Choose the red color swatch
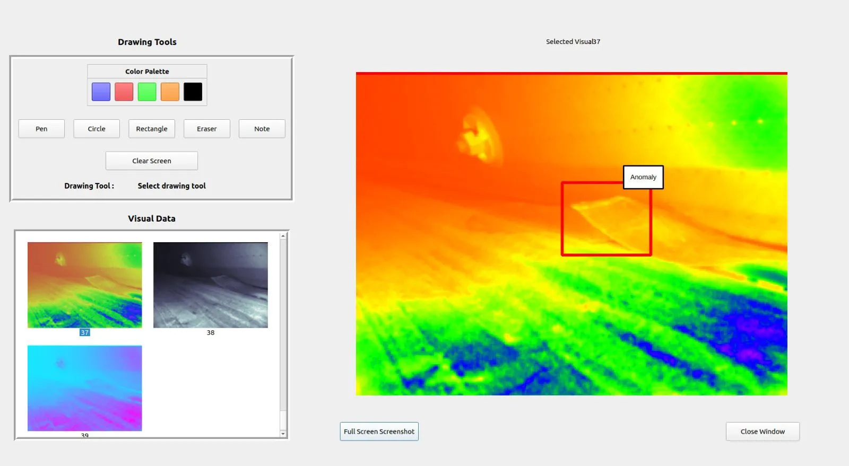 tap(124, 92)
